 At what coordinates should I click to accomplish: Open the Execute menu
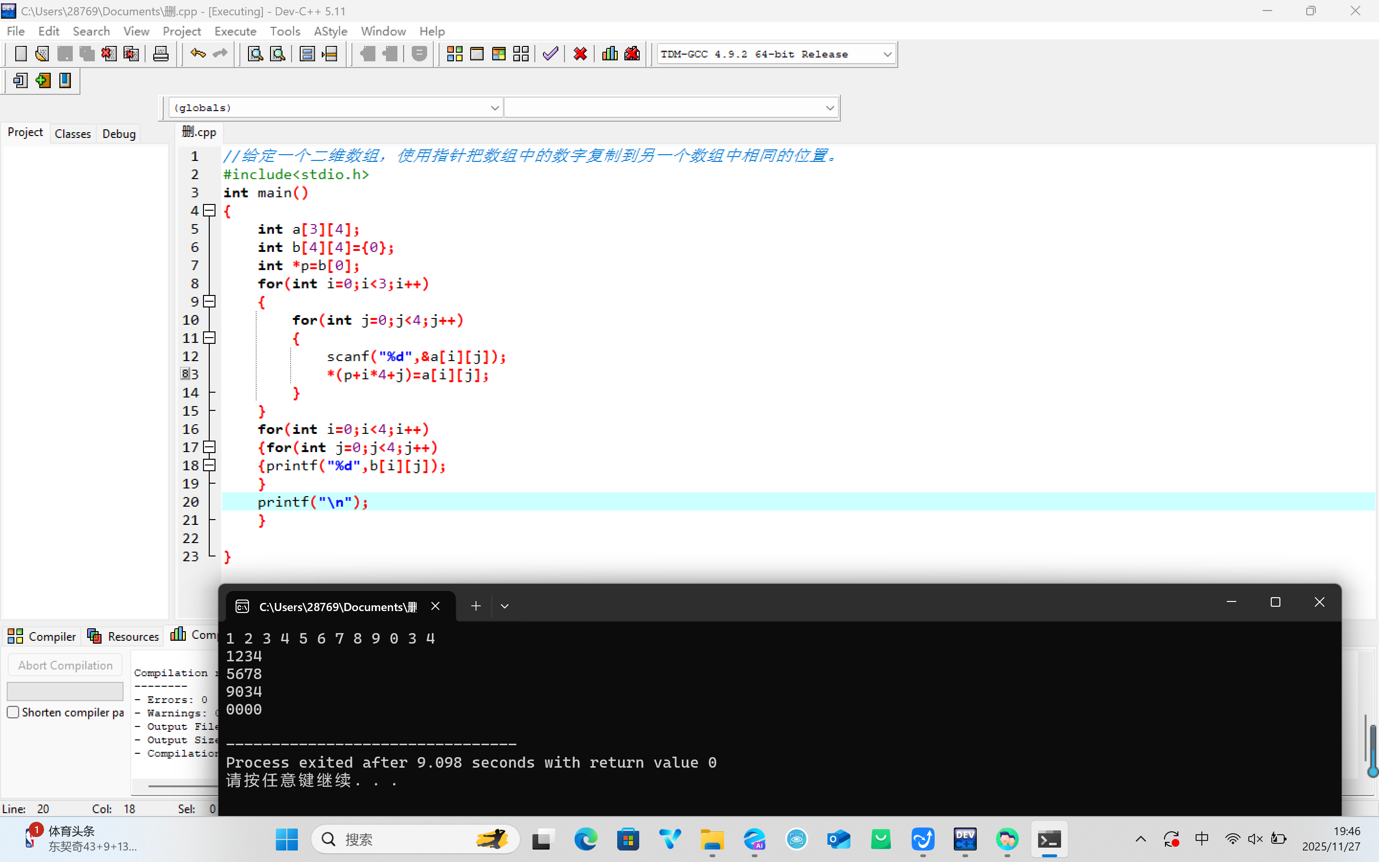235,31
